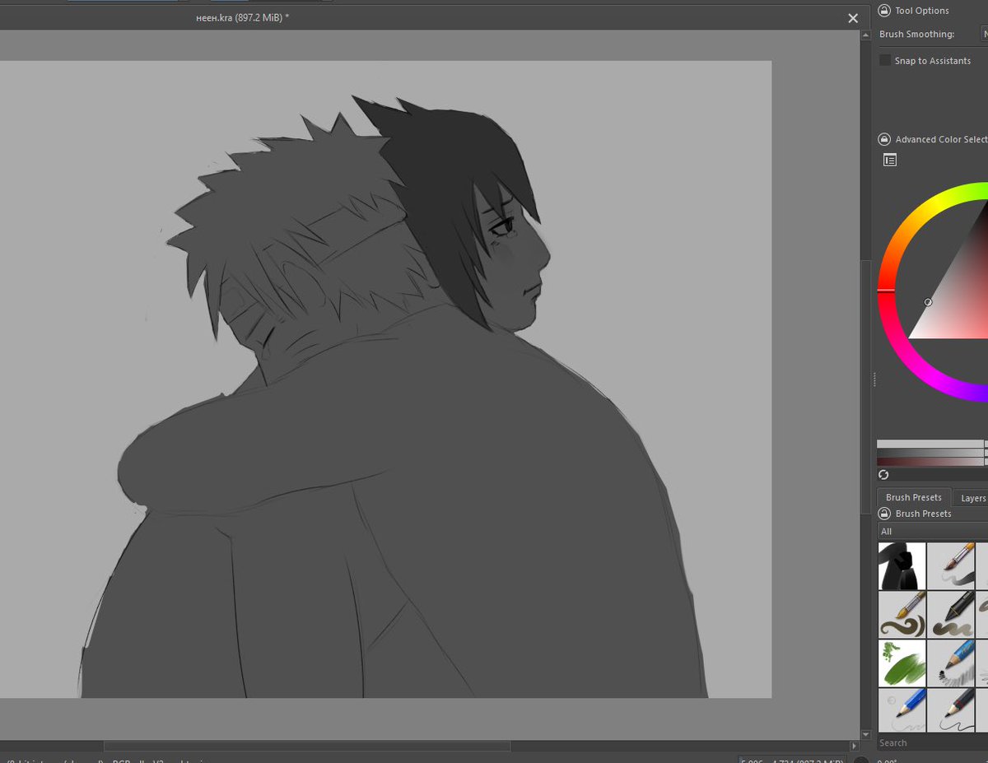Click the canvas vertical scrollbar up arrow
The image size is (988, 763).
(865, 36)
